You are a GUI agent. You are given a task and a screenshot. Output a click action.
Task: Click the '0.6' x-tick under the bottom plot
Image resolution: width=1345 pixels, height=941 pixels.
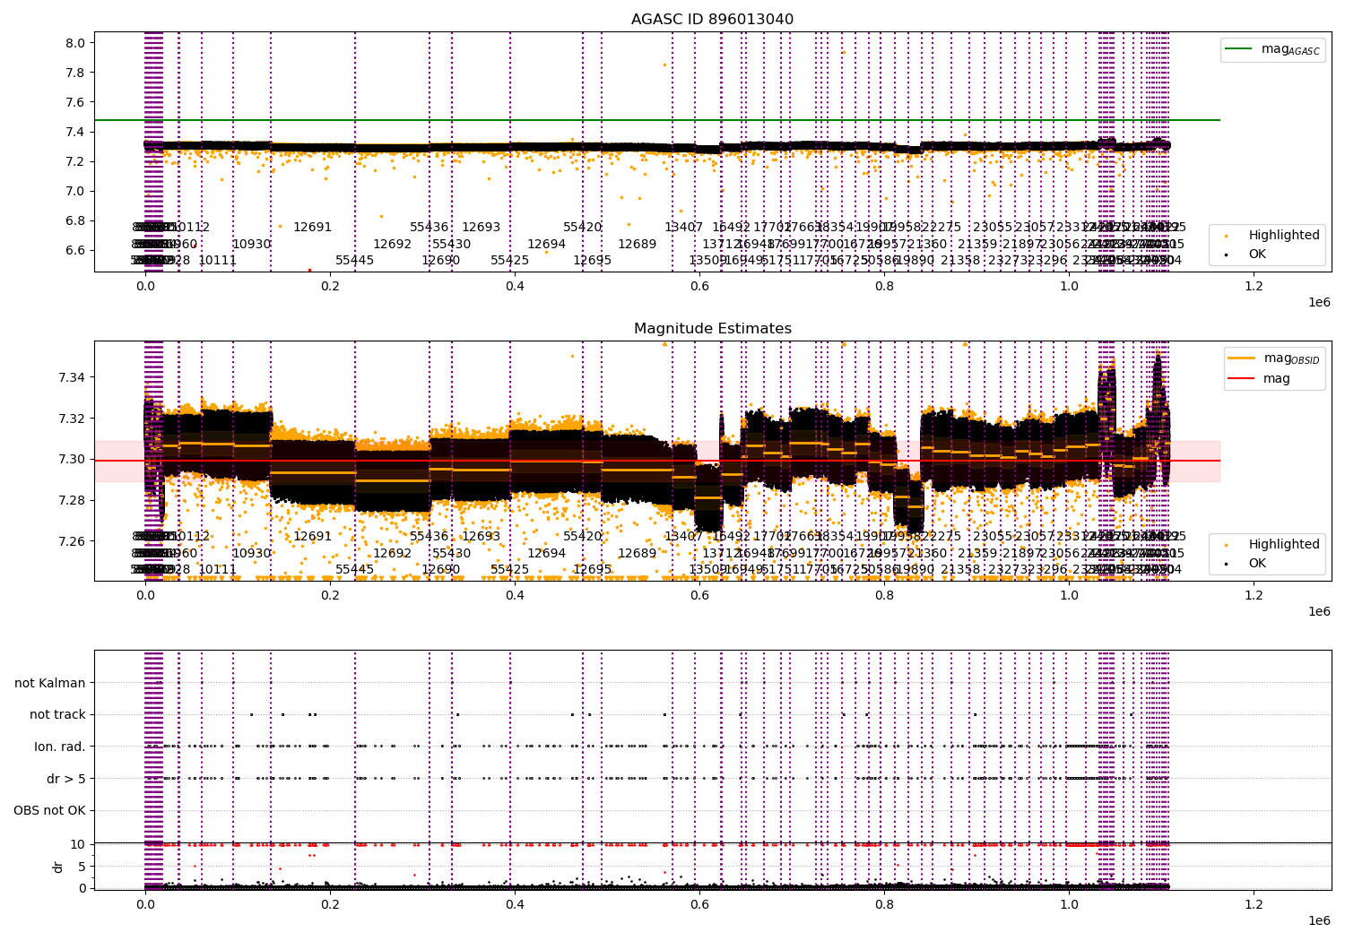(x=699, y=904)
